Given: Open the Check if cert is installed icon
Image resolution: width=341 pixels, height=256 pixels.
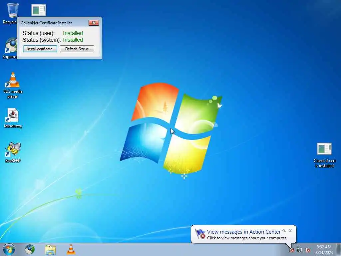Looking at the screenshot, I should point(324,155).
